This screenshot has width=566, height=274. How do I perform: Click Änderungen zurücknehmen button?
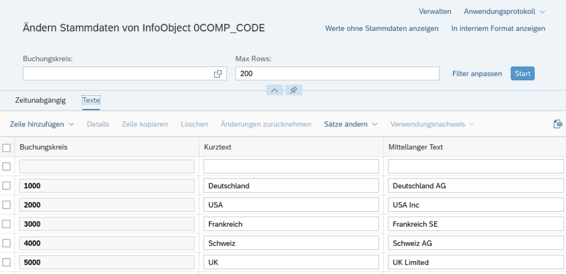pyautogui.click(x=266, y=124)
